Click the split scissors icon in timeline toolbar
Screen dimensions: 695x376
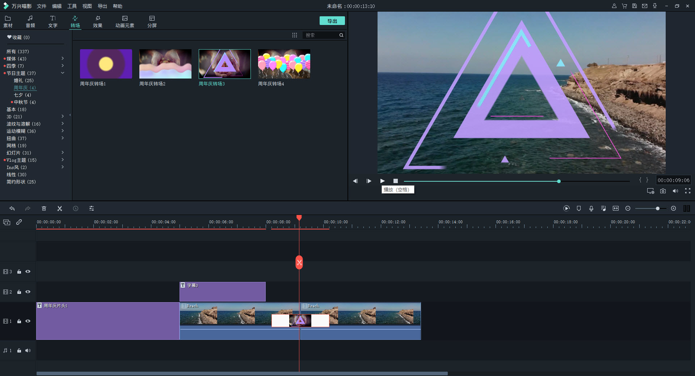[60, 208]
